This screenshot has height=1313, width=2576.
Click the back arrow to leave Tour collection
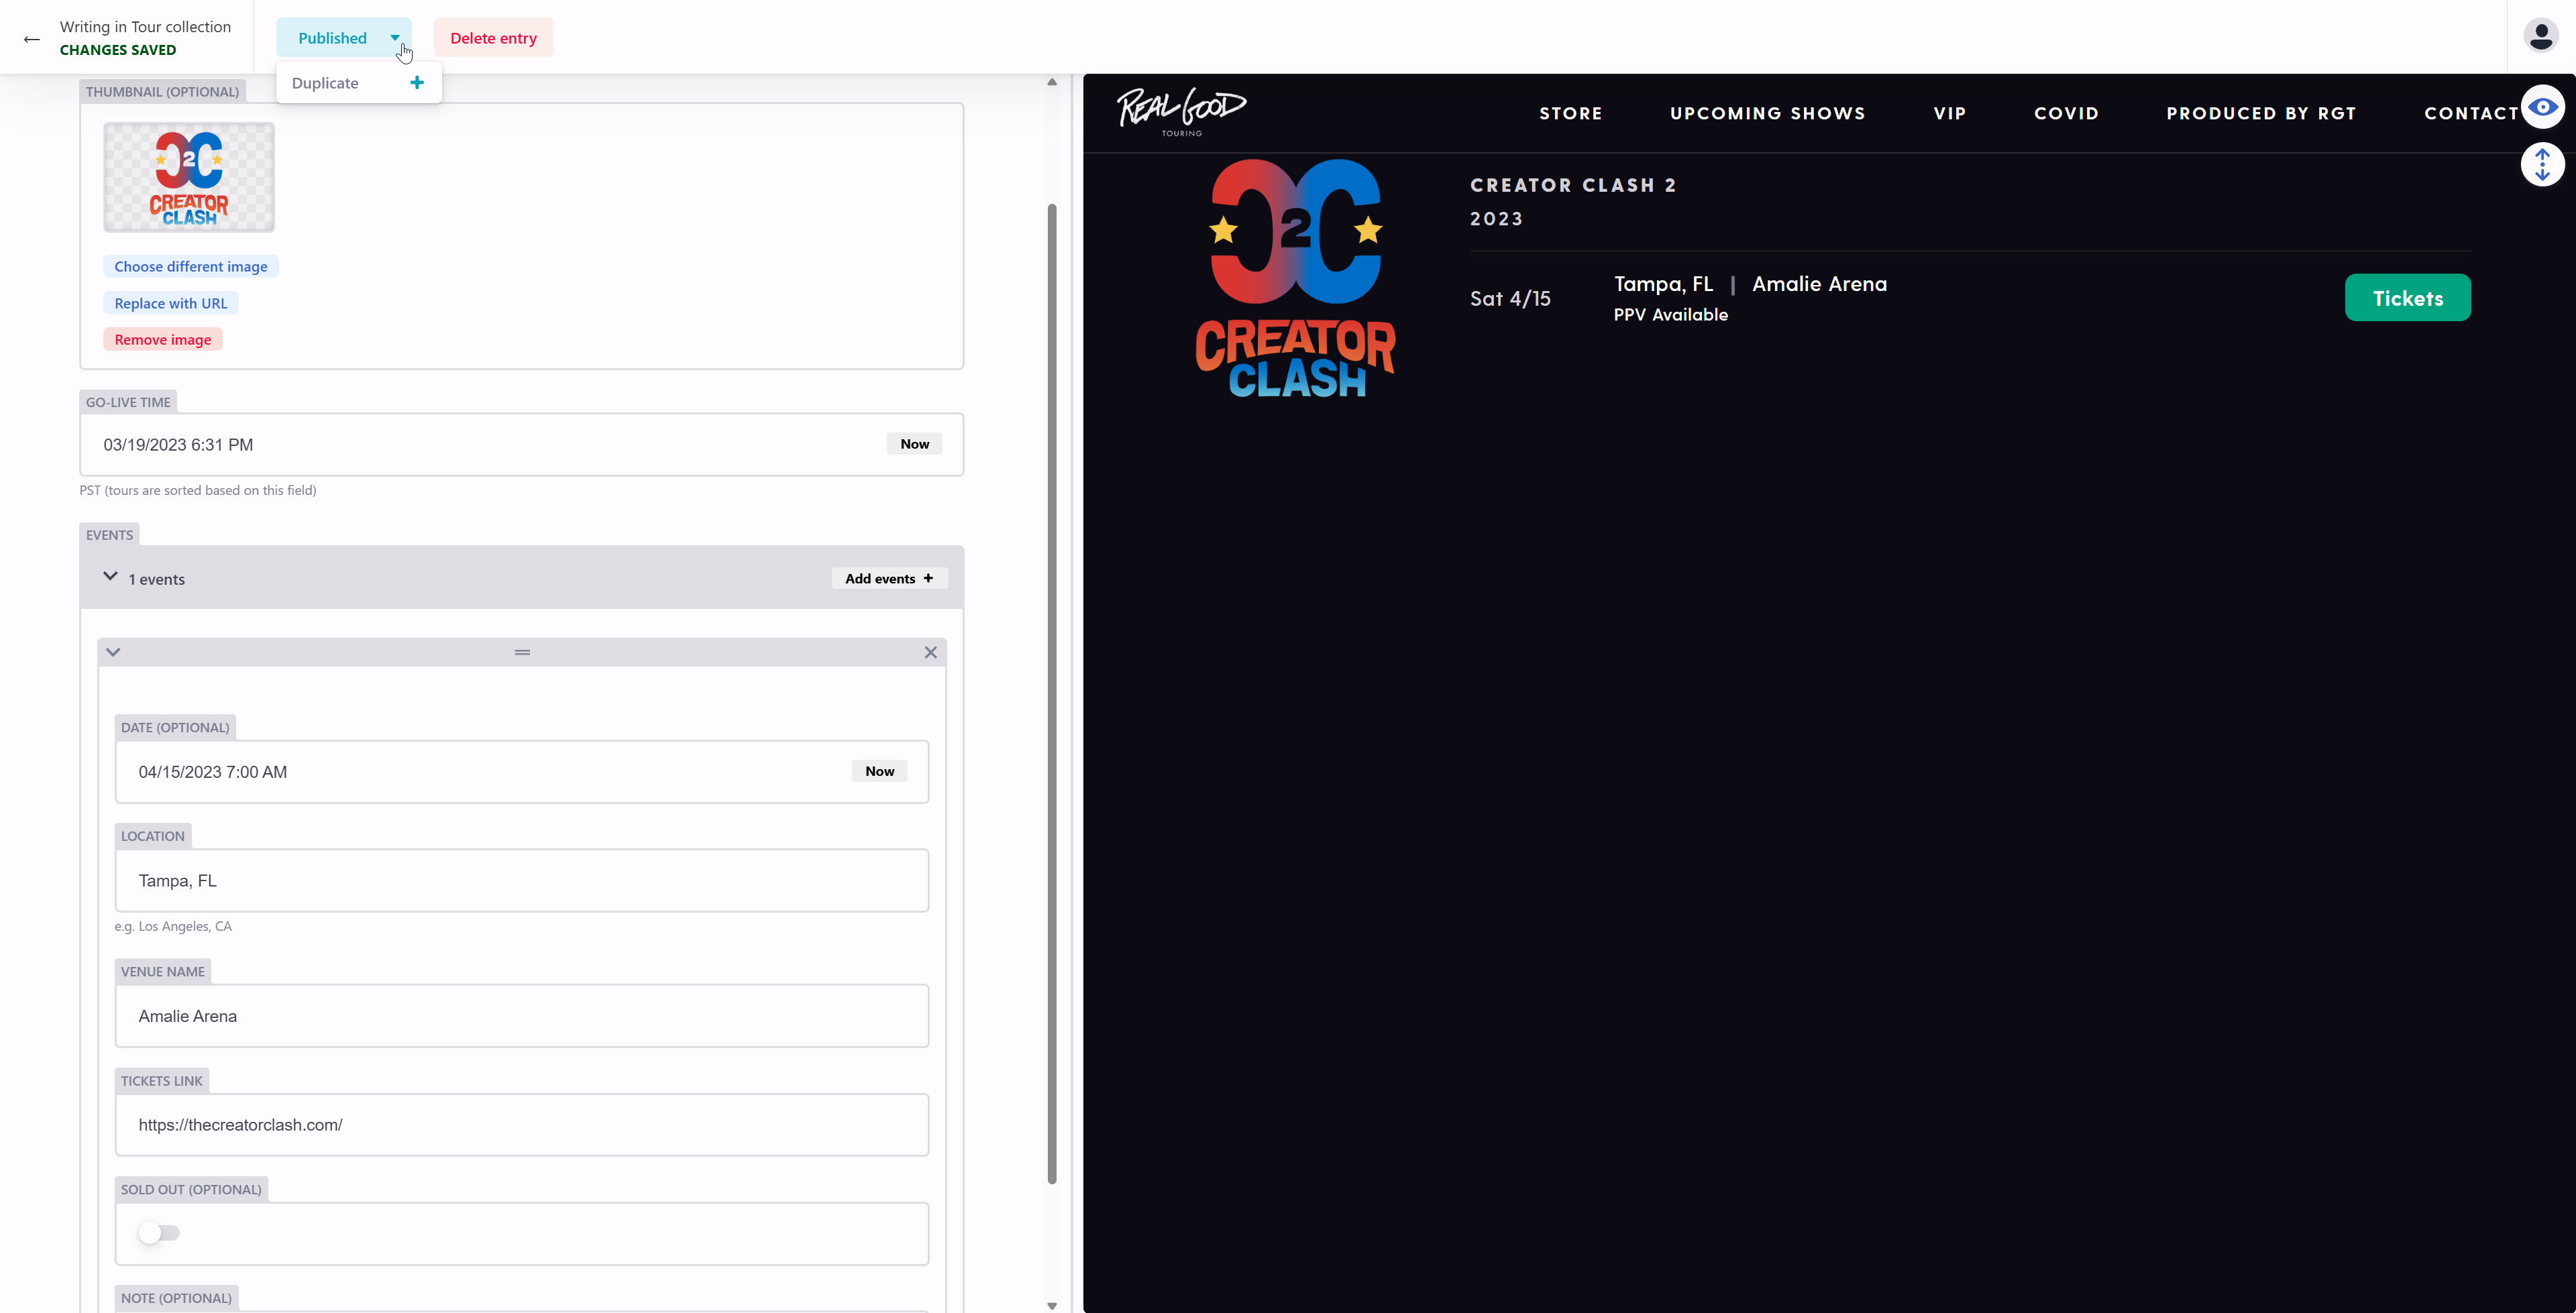click(x=31, y=38)
